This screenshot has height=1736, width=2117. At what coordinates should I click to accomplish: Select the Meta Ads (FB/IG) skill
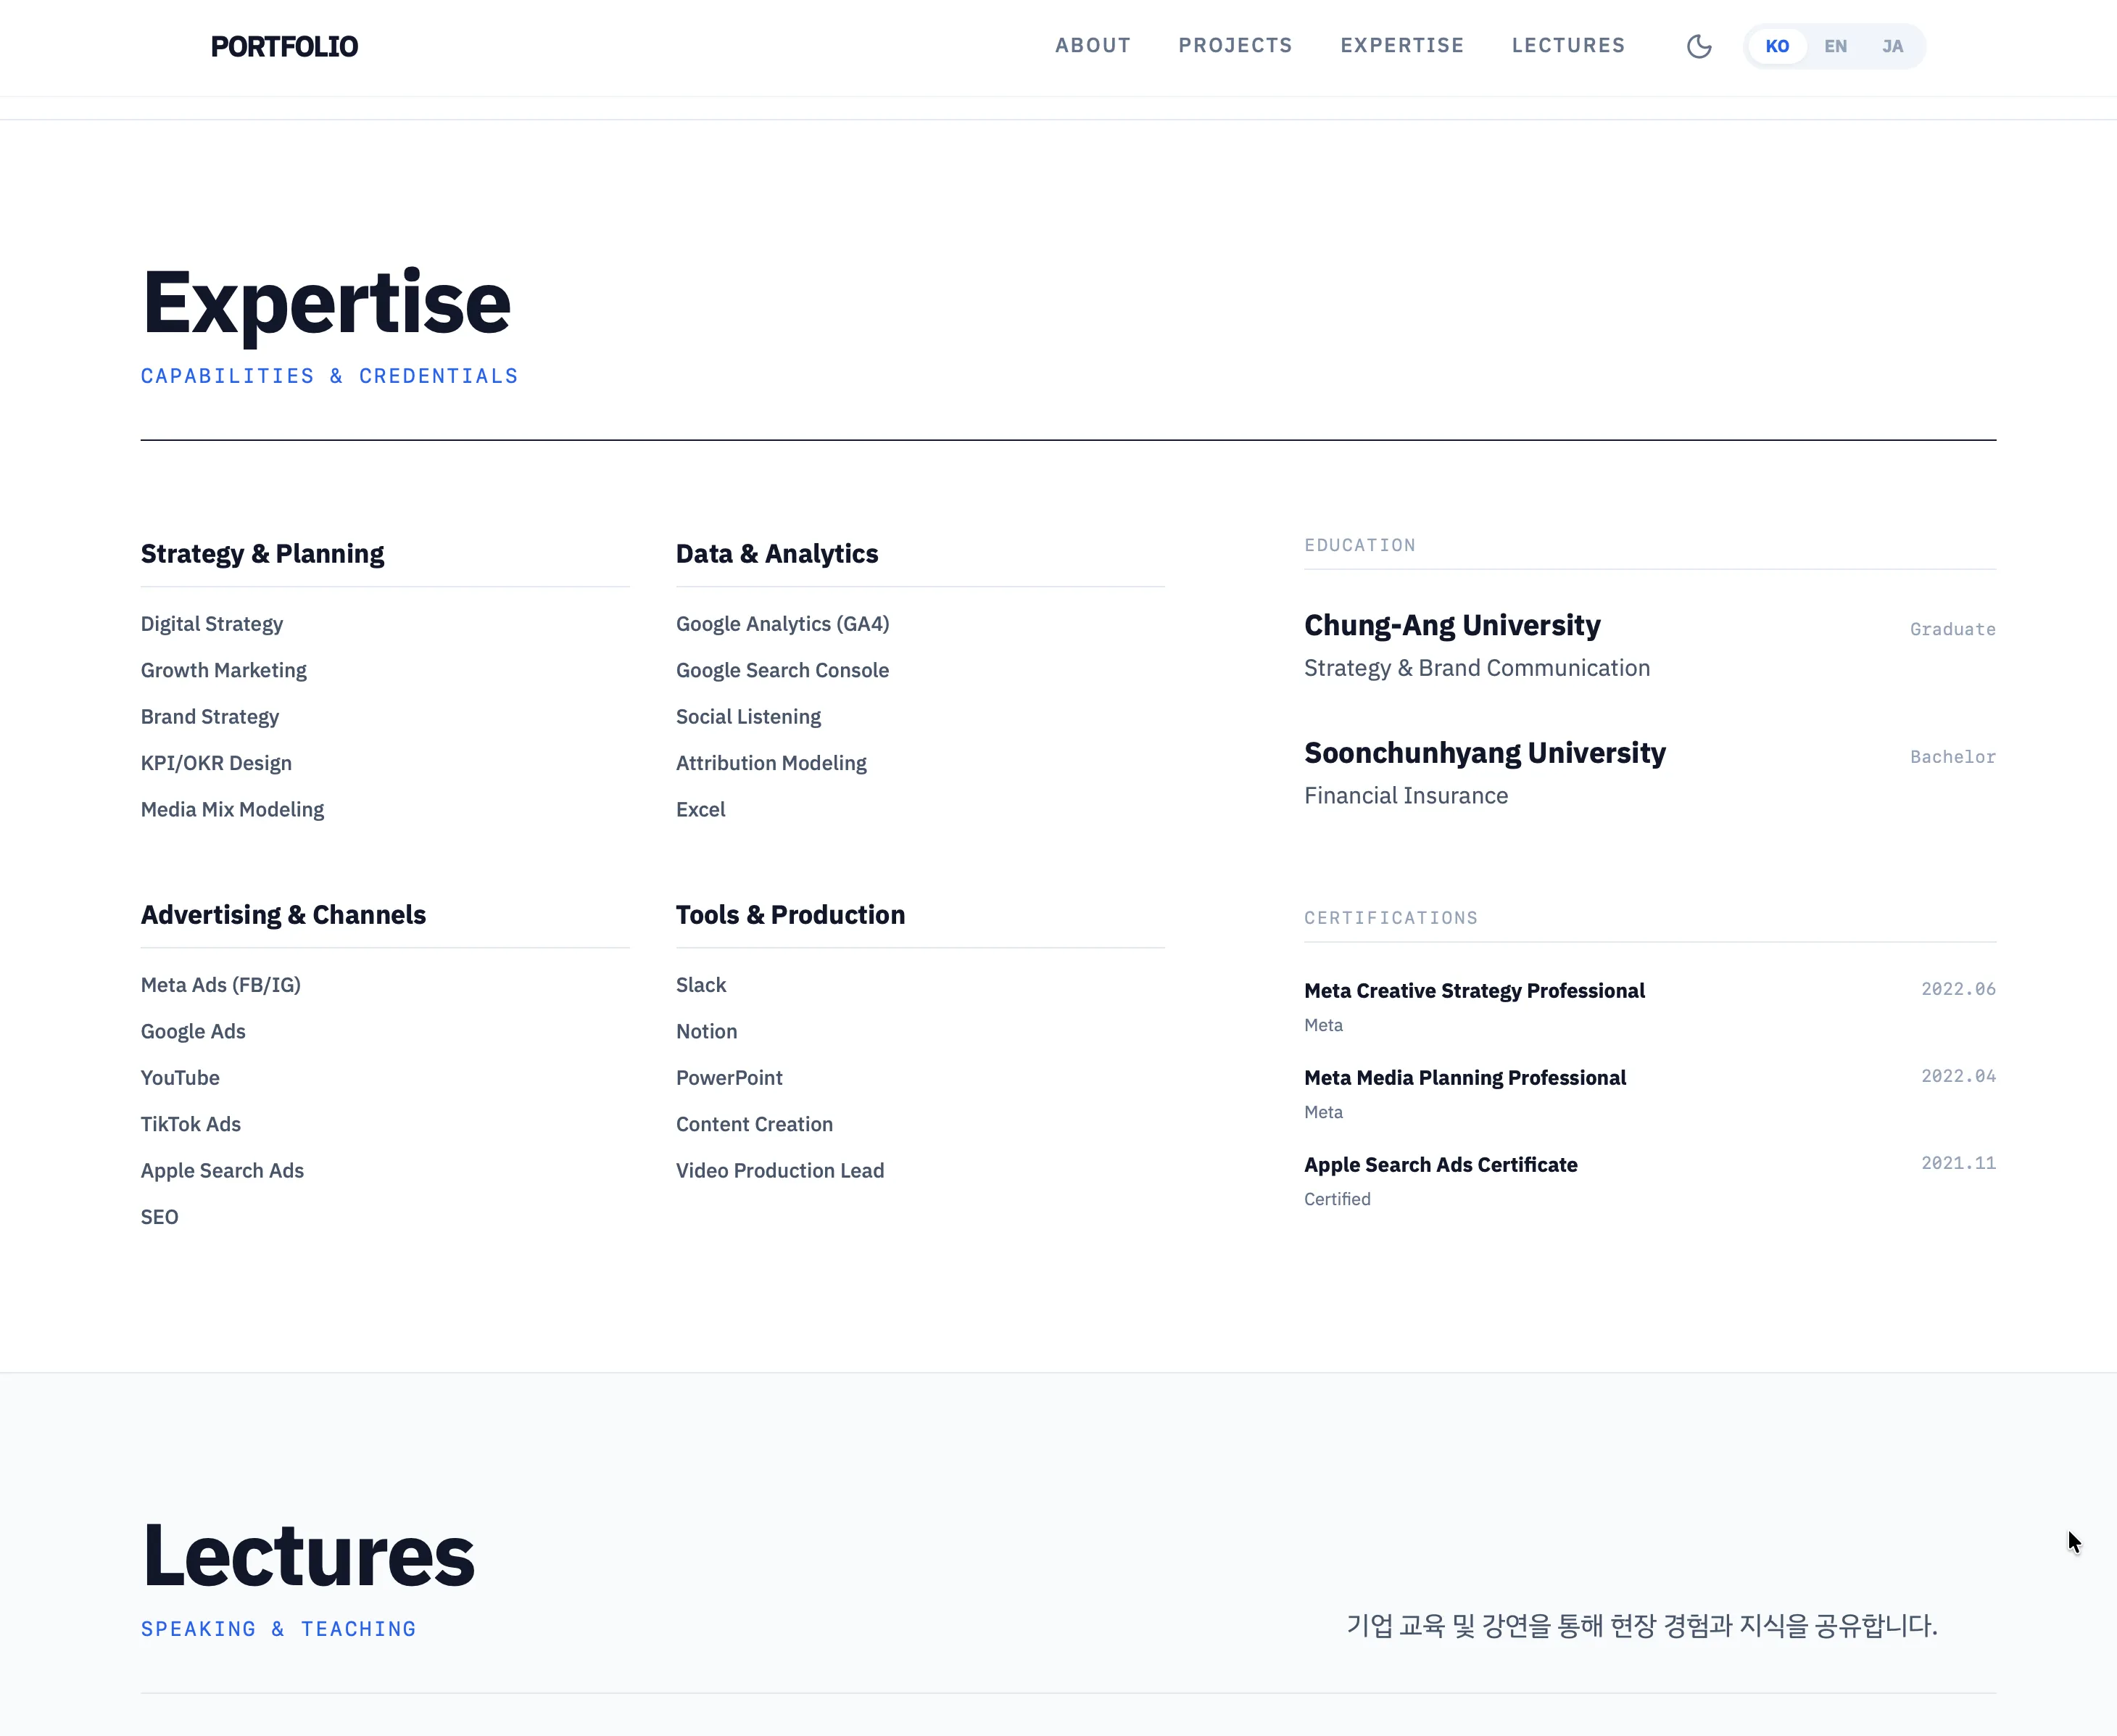(x=220, y=985)
